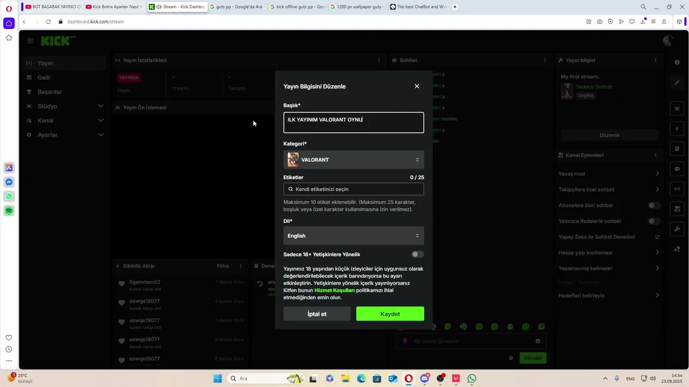This screenshot has height=387, width=689.
Task: Expand Yasaklanmış kelimeler setting
Action: tap(609, 268)
